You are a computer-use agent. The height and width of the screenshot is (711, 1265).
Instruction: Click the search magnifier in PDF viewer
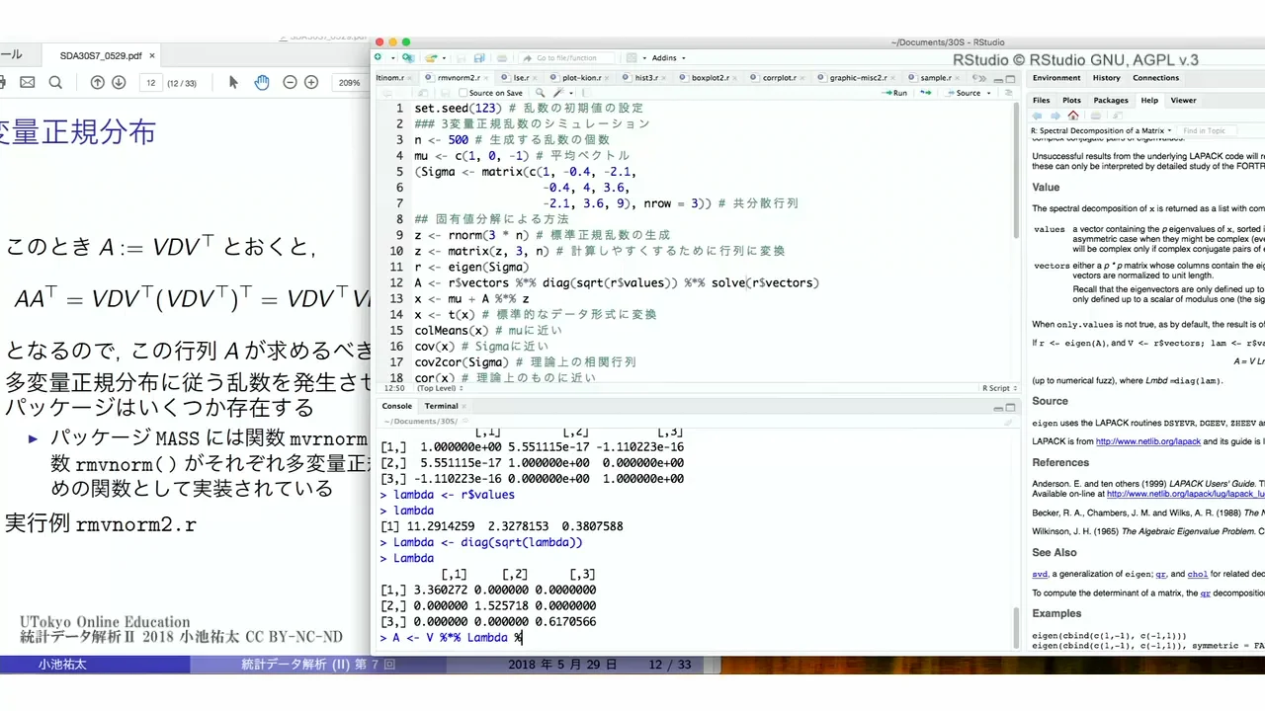[56, 82]
